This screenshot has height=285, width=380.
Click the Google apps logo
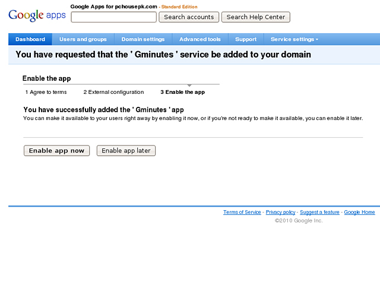pyautogui.click(x=37, y=15)
